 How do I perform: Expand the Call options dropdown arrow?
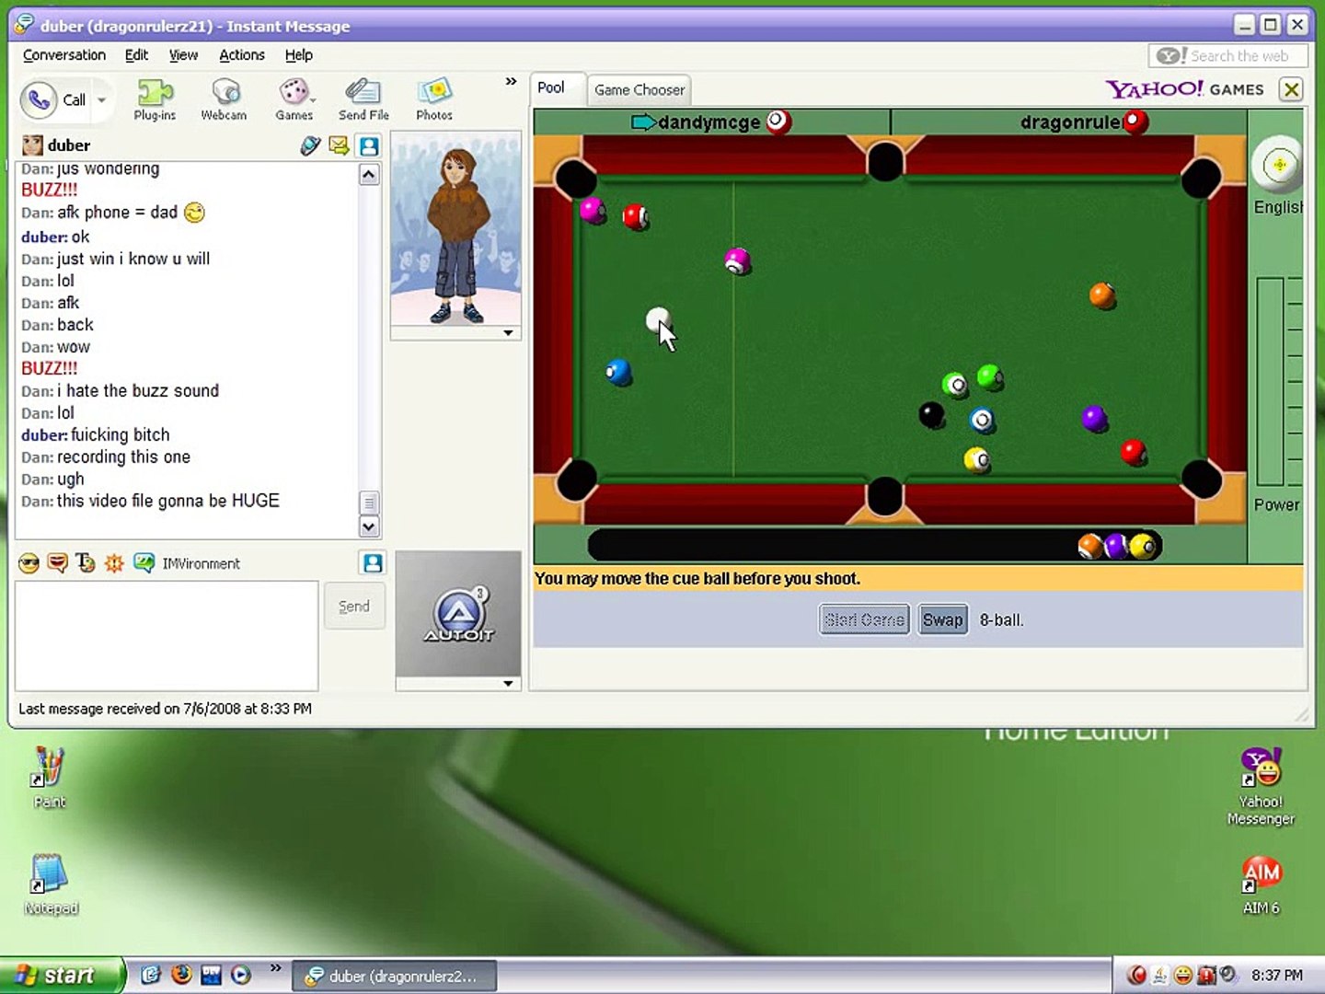102,99
